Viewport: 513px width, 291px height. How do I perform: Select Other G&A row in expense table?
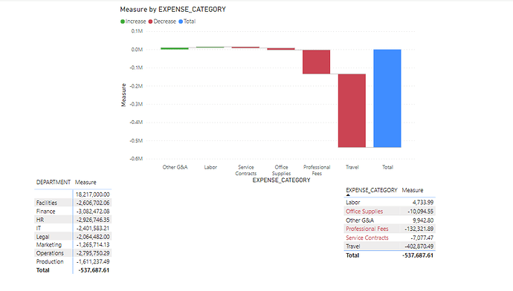[x=390, y=220]
